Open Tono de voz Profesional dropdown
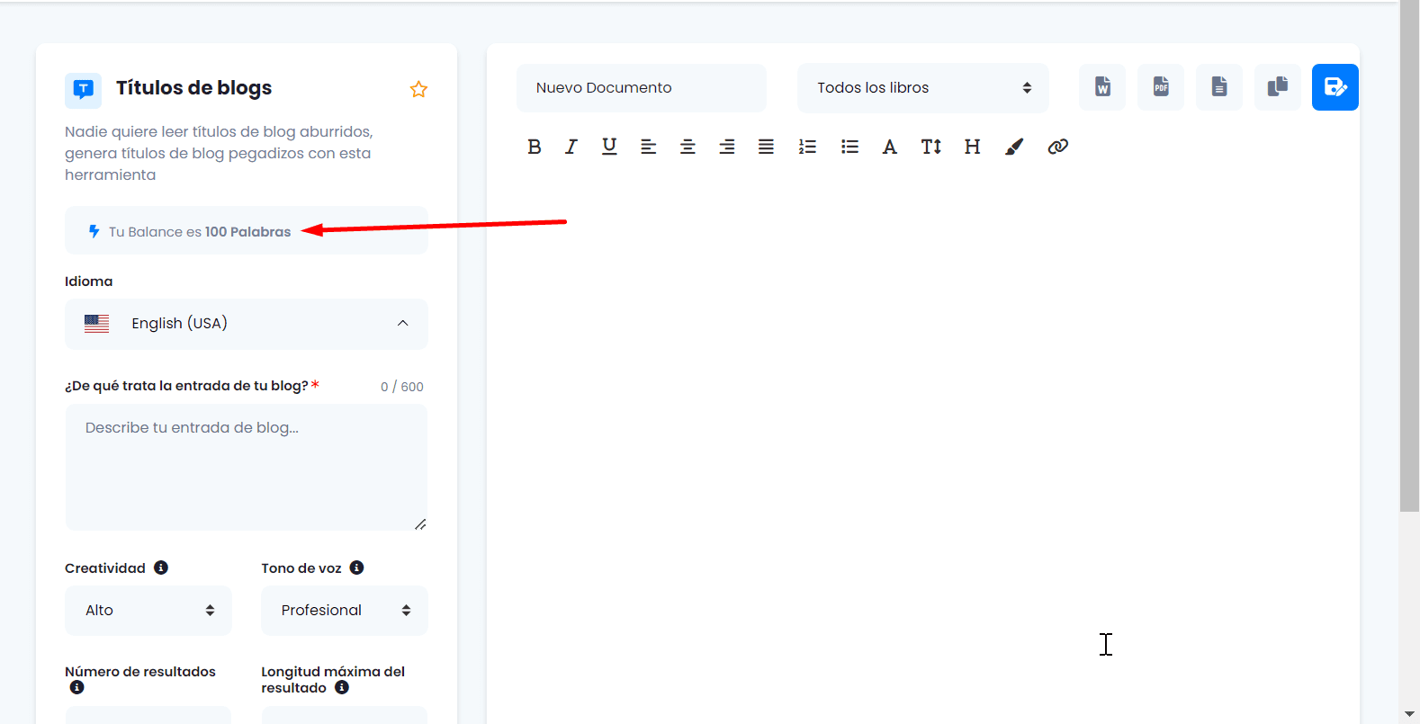 tap(344, 611)
